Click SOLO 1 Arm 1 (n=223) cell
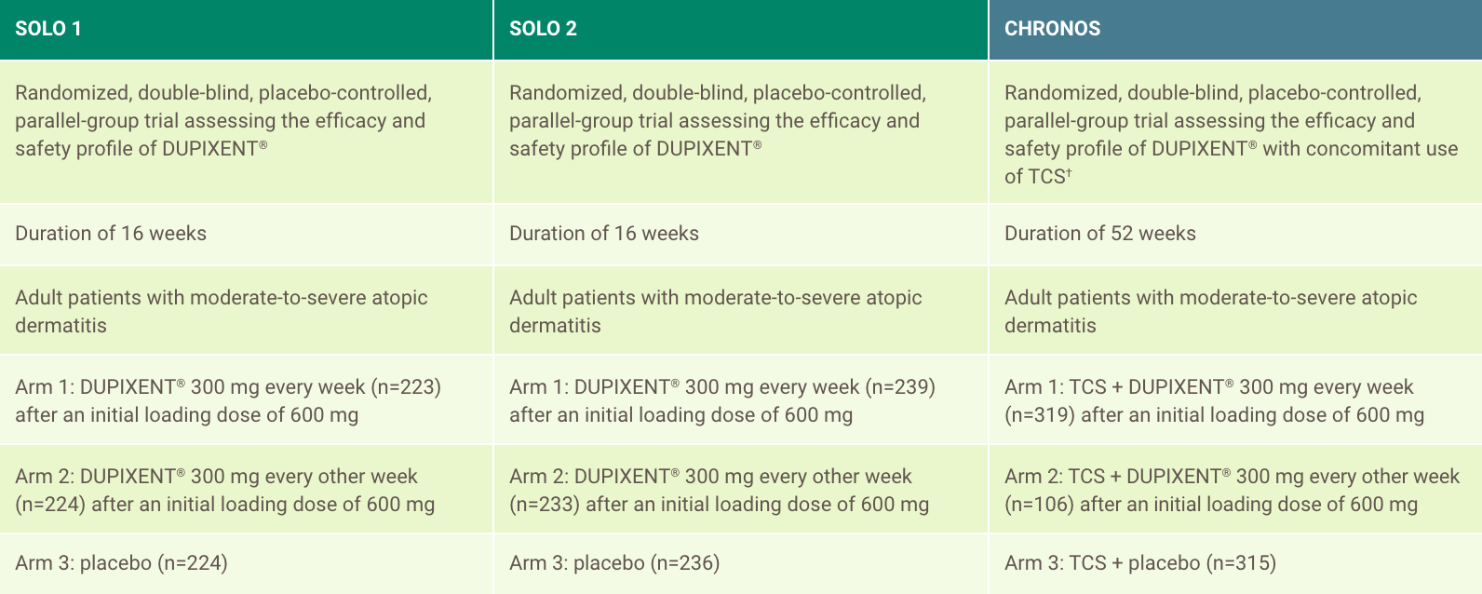This screenshot has height=594, width=1482. 246,400
